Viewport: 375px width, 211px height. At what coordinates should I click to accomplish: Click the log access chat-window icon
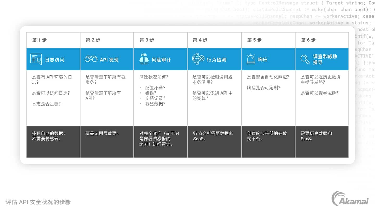36,59
